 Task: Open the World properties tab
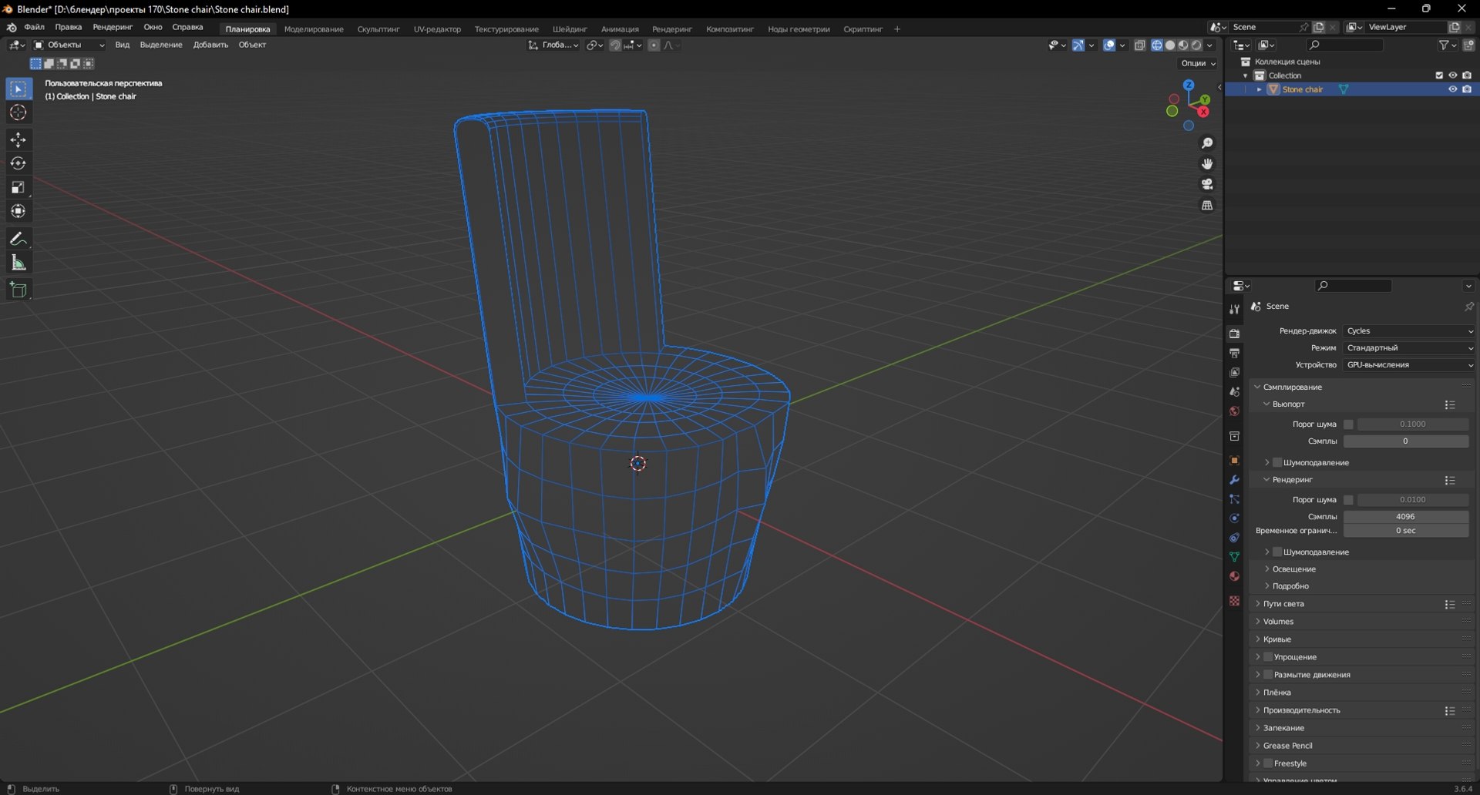(x=1234, y=411)
